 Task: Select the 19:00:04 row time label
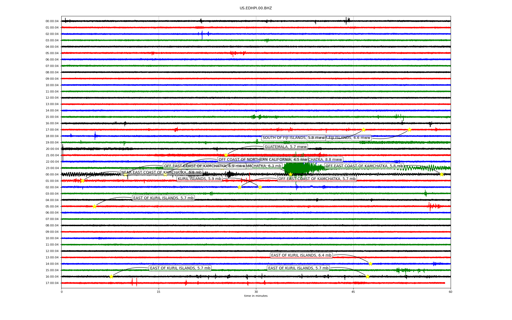[52, 143]
